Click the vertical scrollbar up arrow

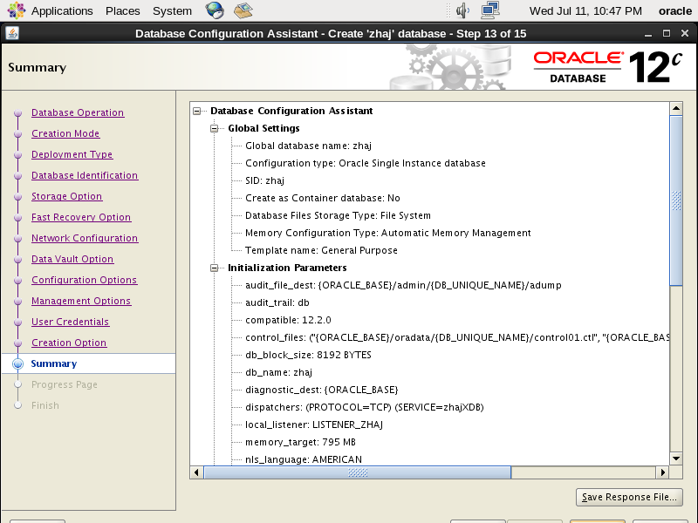click(676, 108)
